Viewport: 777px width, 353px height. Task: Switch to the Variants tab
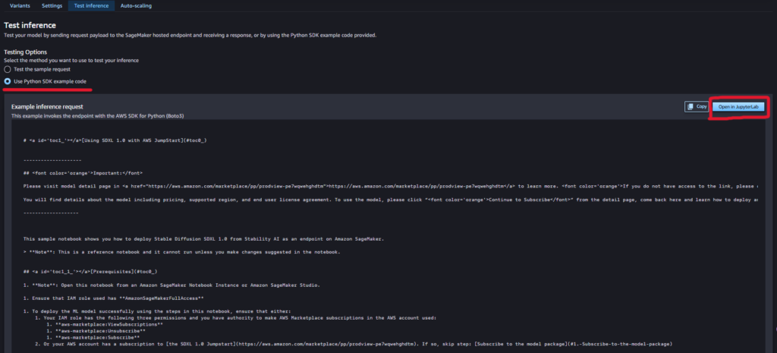(20, 6)
